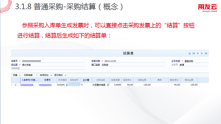The image size is (221, 124).
Task: Click the 结算日期 field 2014-12-04
Action: pyautogui.click(x=135, y=61)
